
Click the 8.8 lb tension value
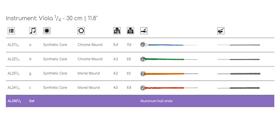coord(129,88)
